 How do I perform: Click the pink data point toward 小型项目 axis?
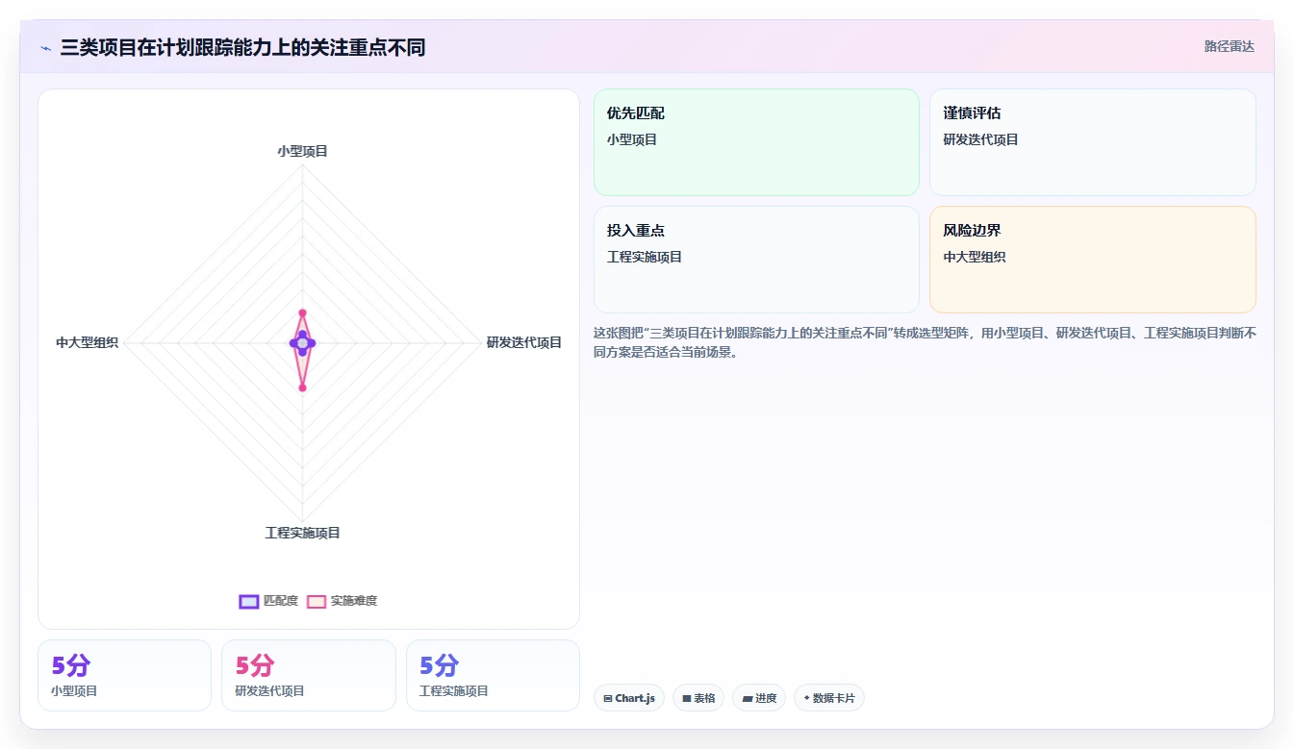(x=302, y=312)
